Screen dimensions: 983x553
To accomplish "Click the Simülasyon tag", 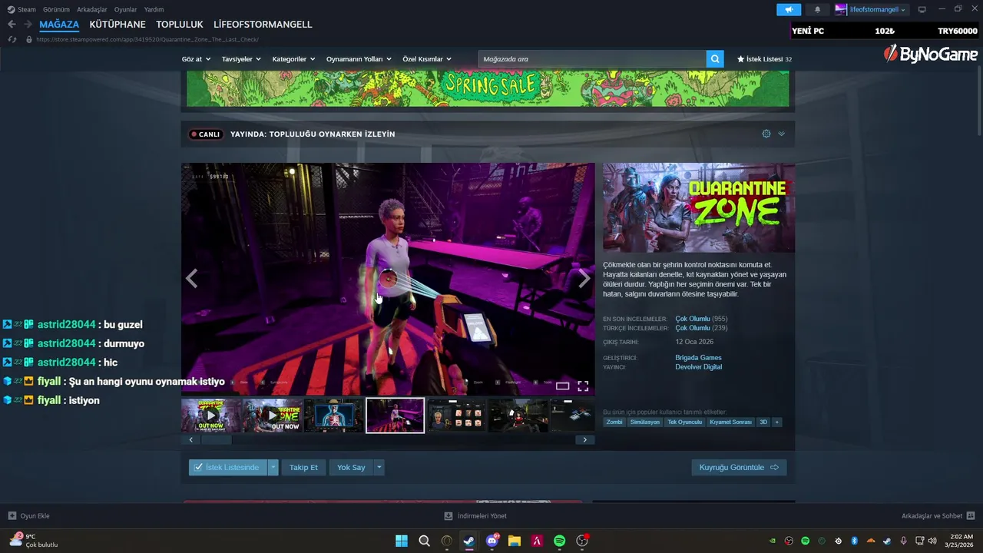I will pyautogui.click(x=645, y=422).
